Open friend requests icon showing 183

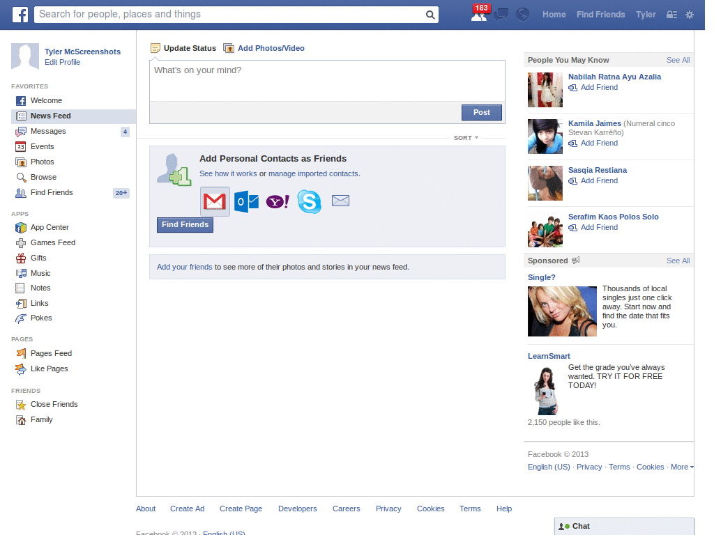(x=479, y=14)
